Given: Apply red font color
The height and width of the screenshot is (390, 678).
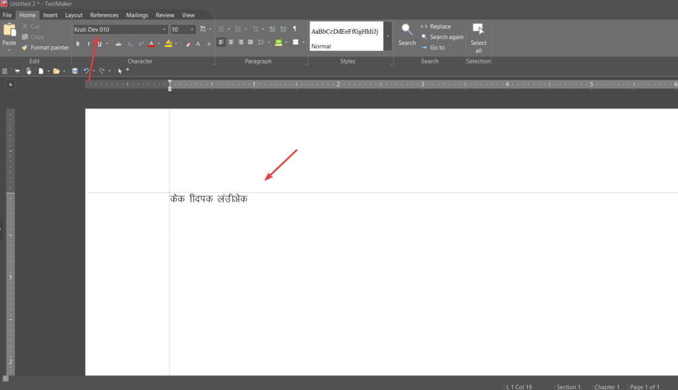Looking at the screenshot, I should tap(152, 44).
